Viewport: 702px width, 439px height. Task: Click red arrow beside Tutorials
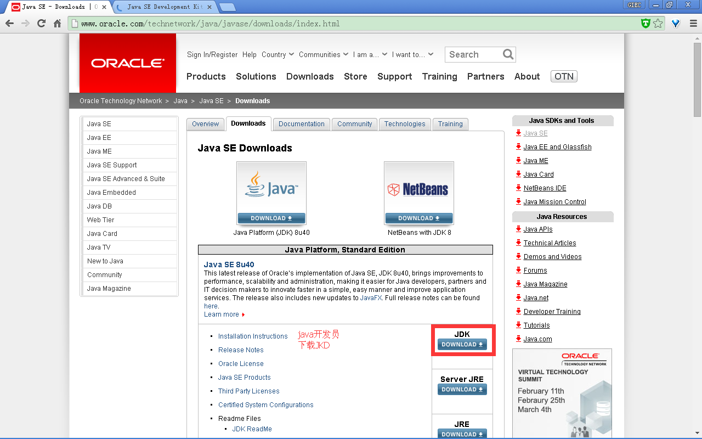518,325
